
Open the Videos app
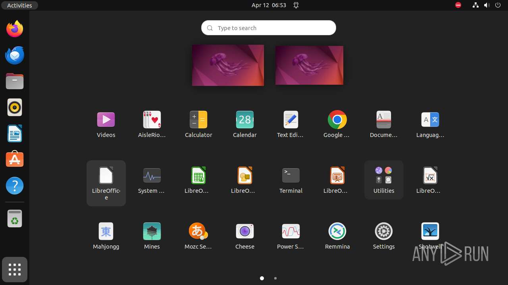tap(106, 124)
